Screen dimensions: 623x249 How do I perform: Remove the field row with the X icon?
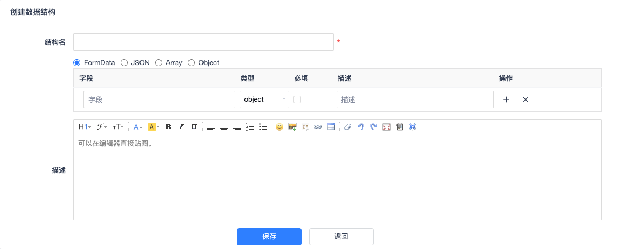pyautogui.click(x=526, y=99)
